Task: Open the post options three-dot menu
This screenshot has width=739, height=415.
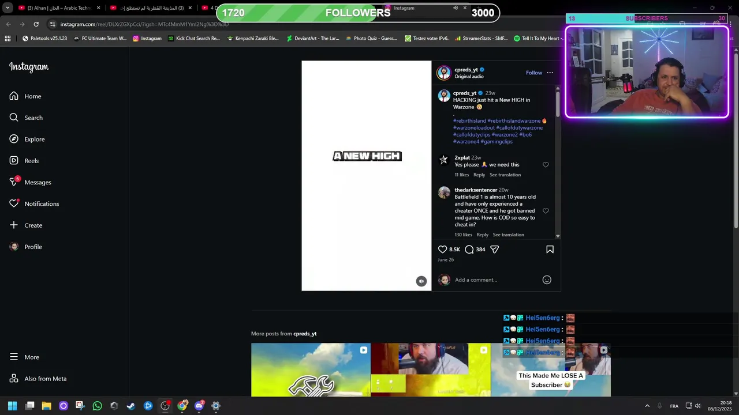Action: point(550,73)
